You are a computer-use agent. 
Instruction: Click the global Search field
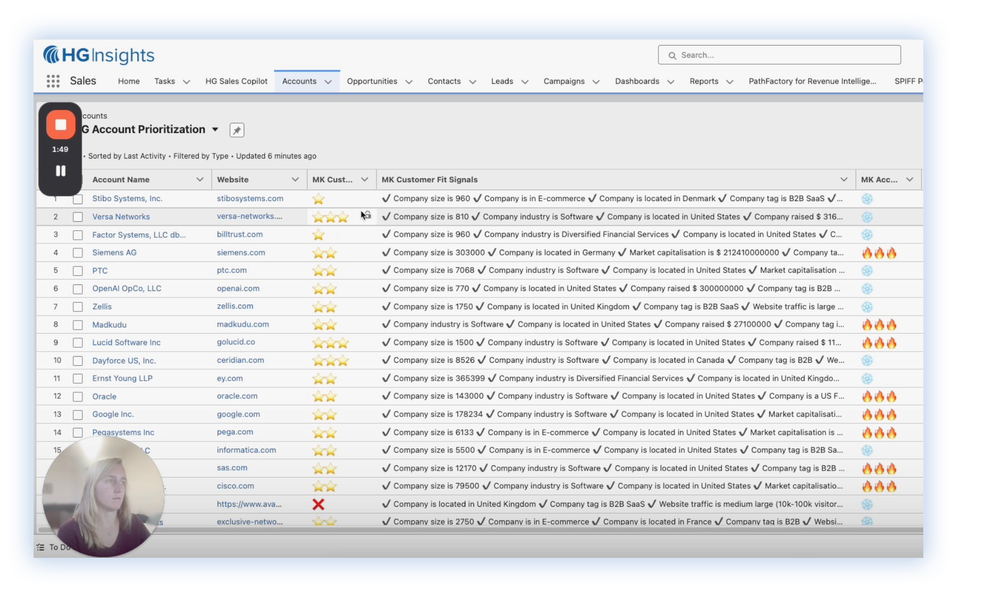click(779, 55)
